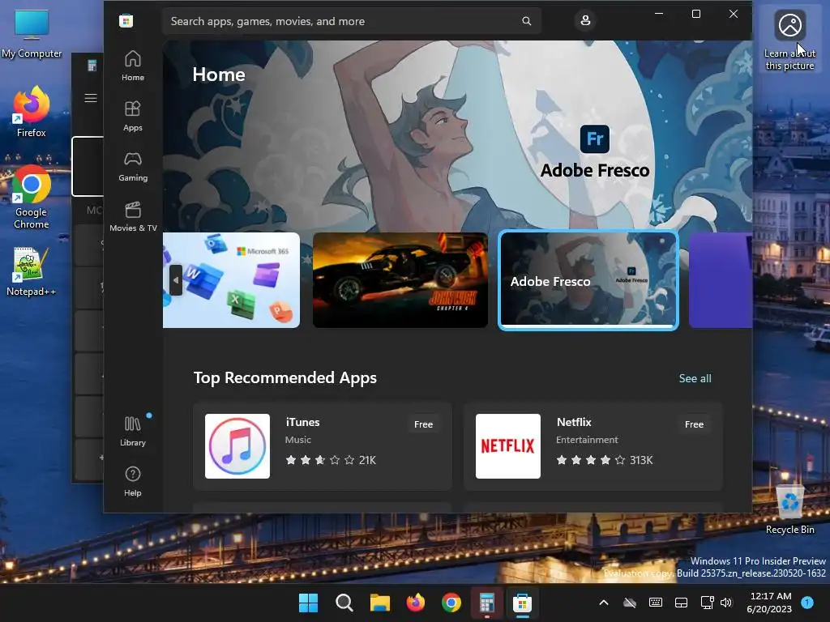
Task: Open Help in Store sidebar
Action: pyautogui.click(x=132, y=481)
